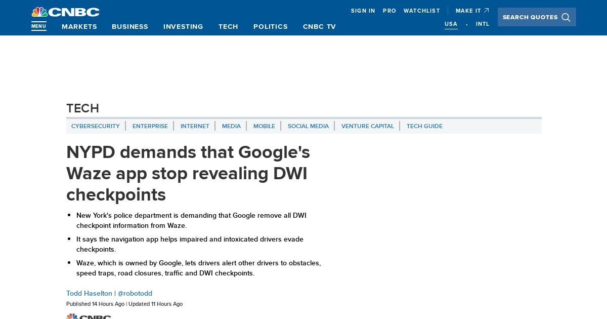The image size is (607, 319).
Task: Switch to INTL edition
Action: 483,24
